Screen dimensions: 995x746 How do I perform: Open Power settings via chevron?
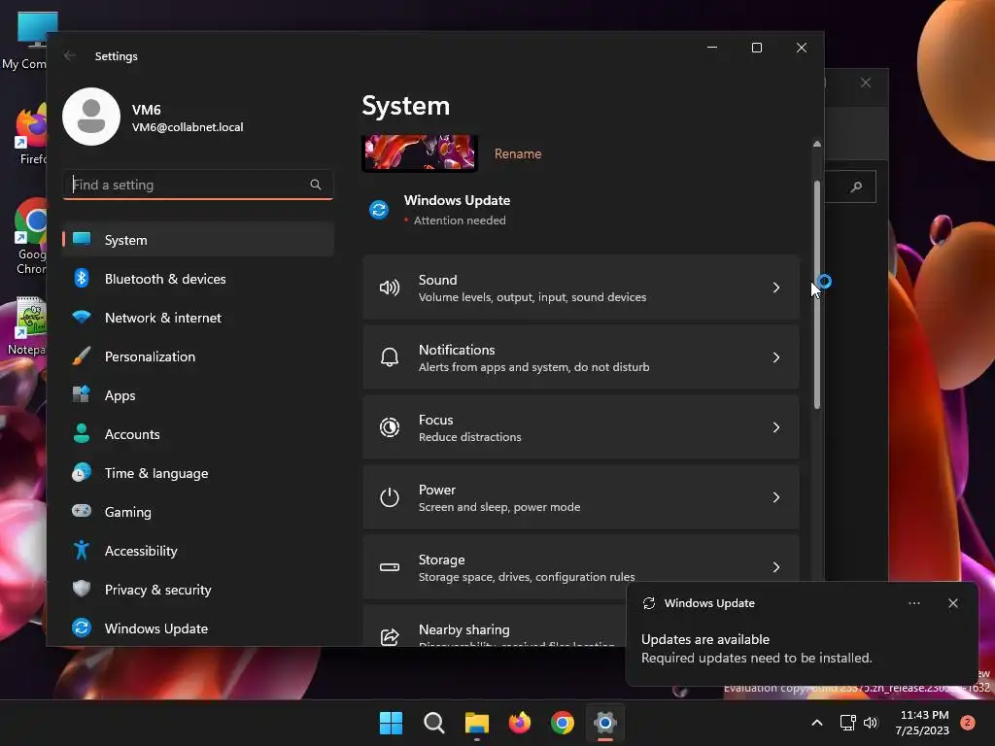776,497
